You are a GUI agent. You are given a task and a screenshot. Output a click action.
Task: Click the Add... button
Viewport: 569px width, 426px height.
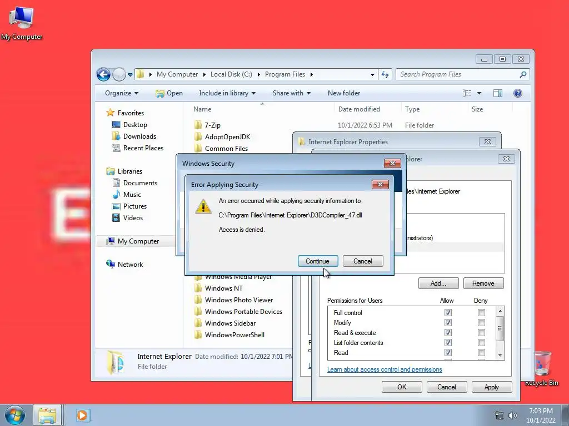click(x=438, y=283)
